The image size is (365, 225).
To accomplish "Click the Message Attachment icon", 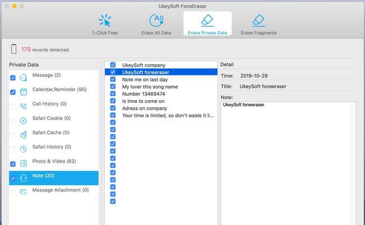I will pyautogui.click(x=23, y=192).
